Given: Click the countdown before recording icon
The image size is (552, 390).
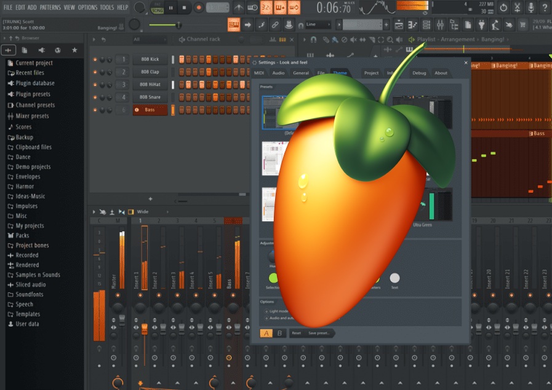Looking at the screenshot, I should 266,7.
